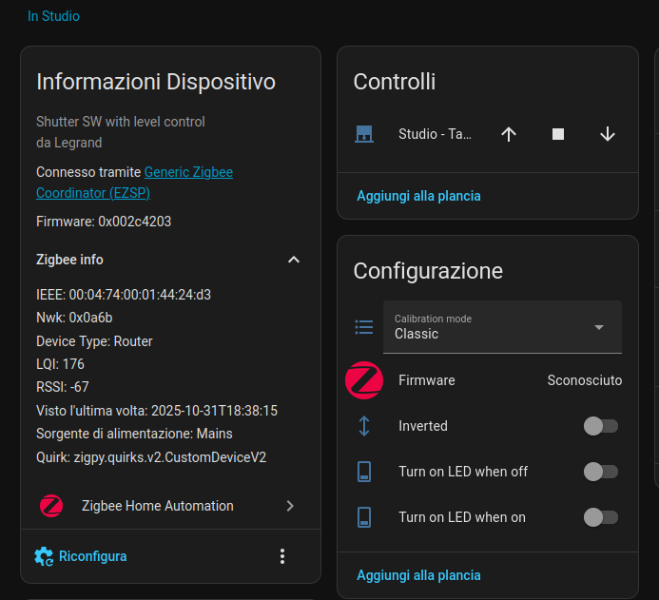Viewport: 659px width, 600px height.
Task: Click Aggiungi alla plancia under Configurazione
Action: 418,575
